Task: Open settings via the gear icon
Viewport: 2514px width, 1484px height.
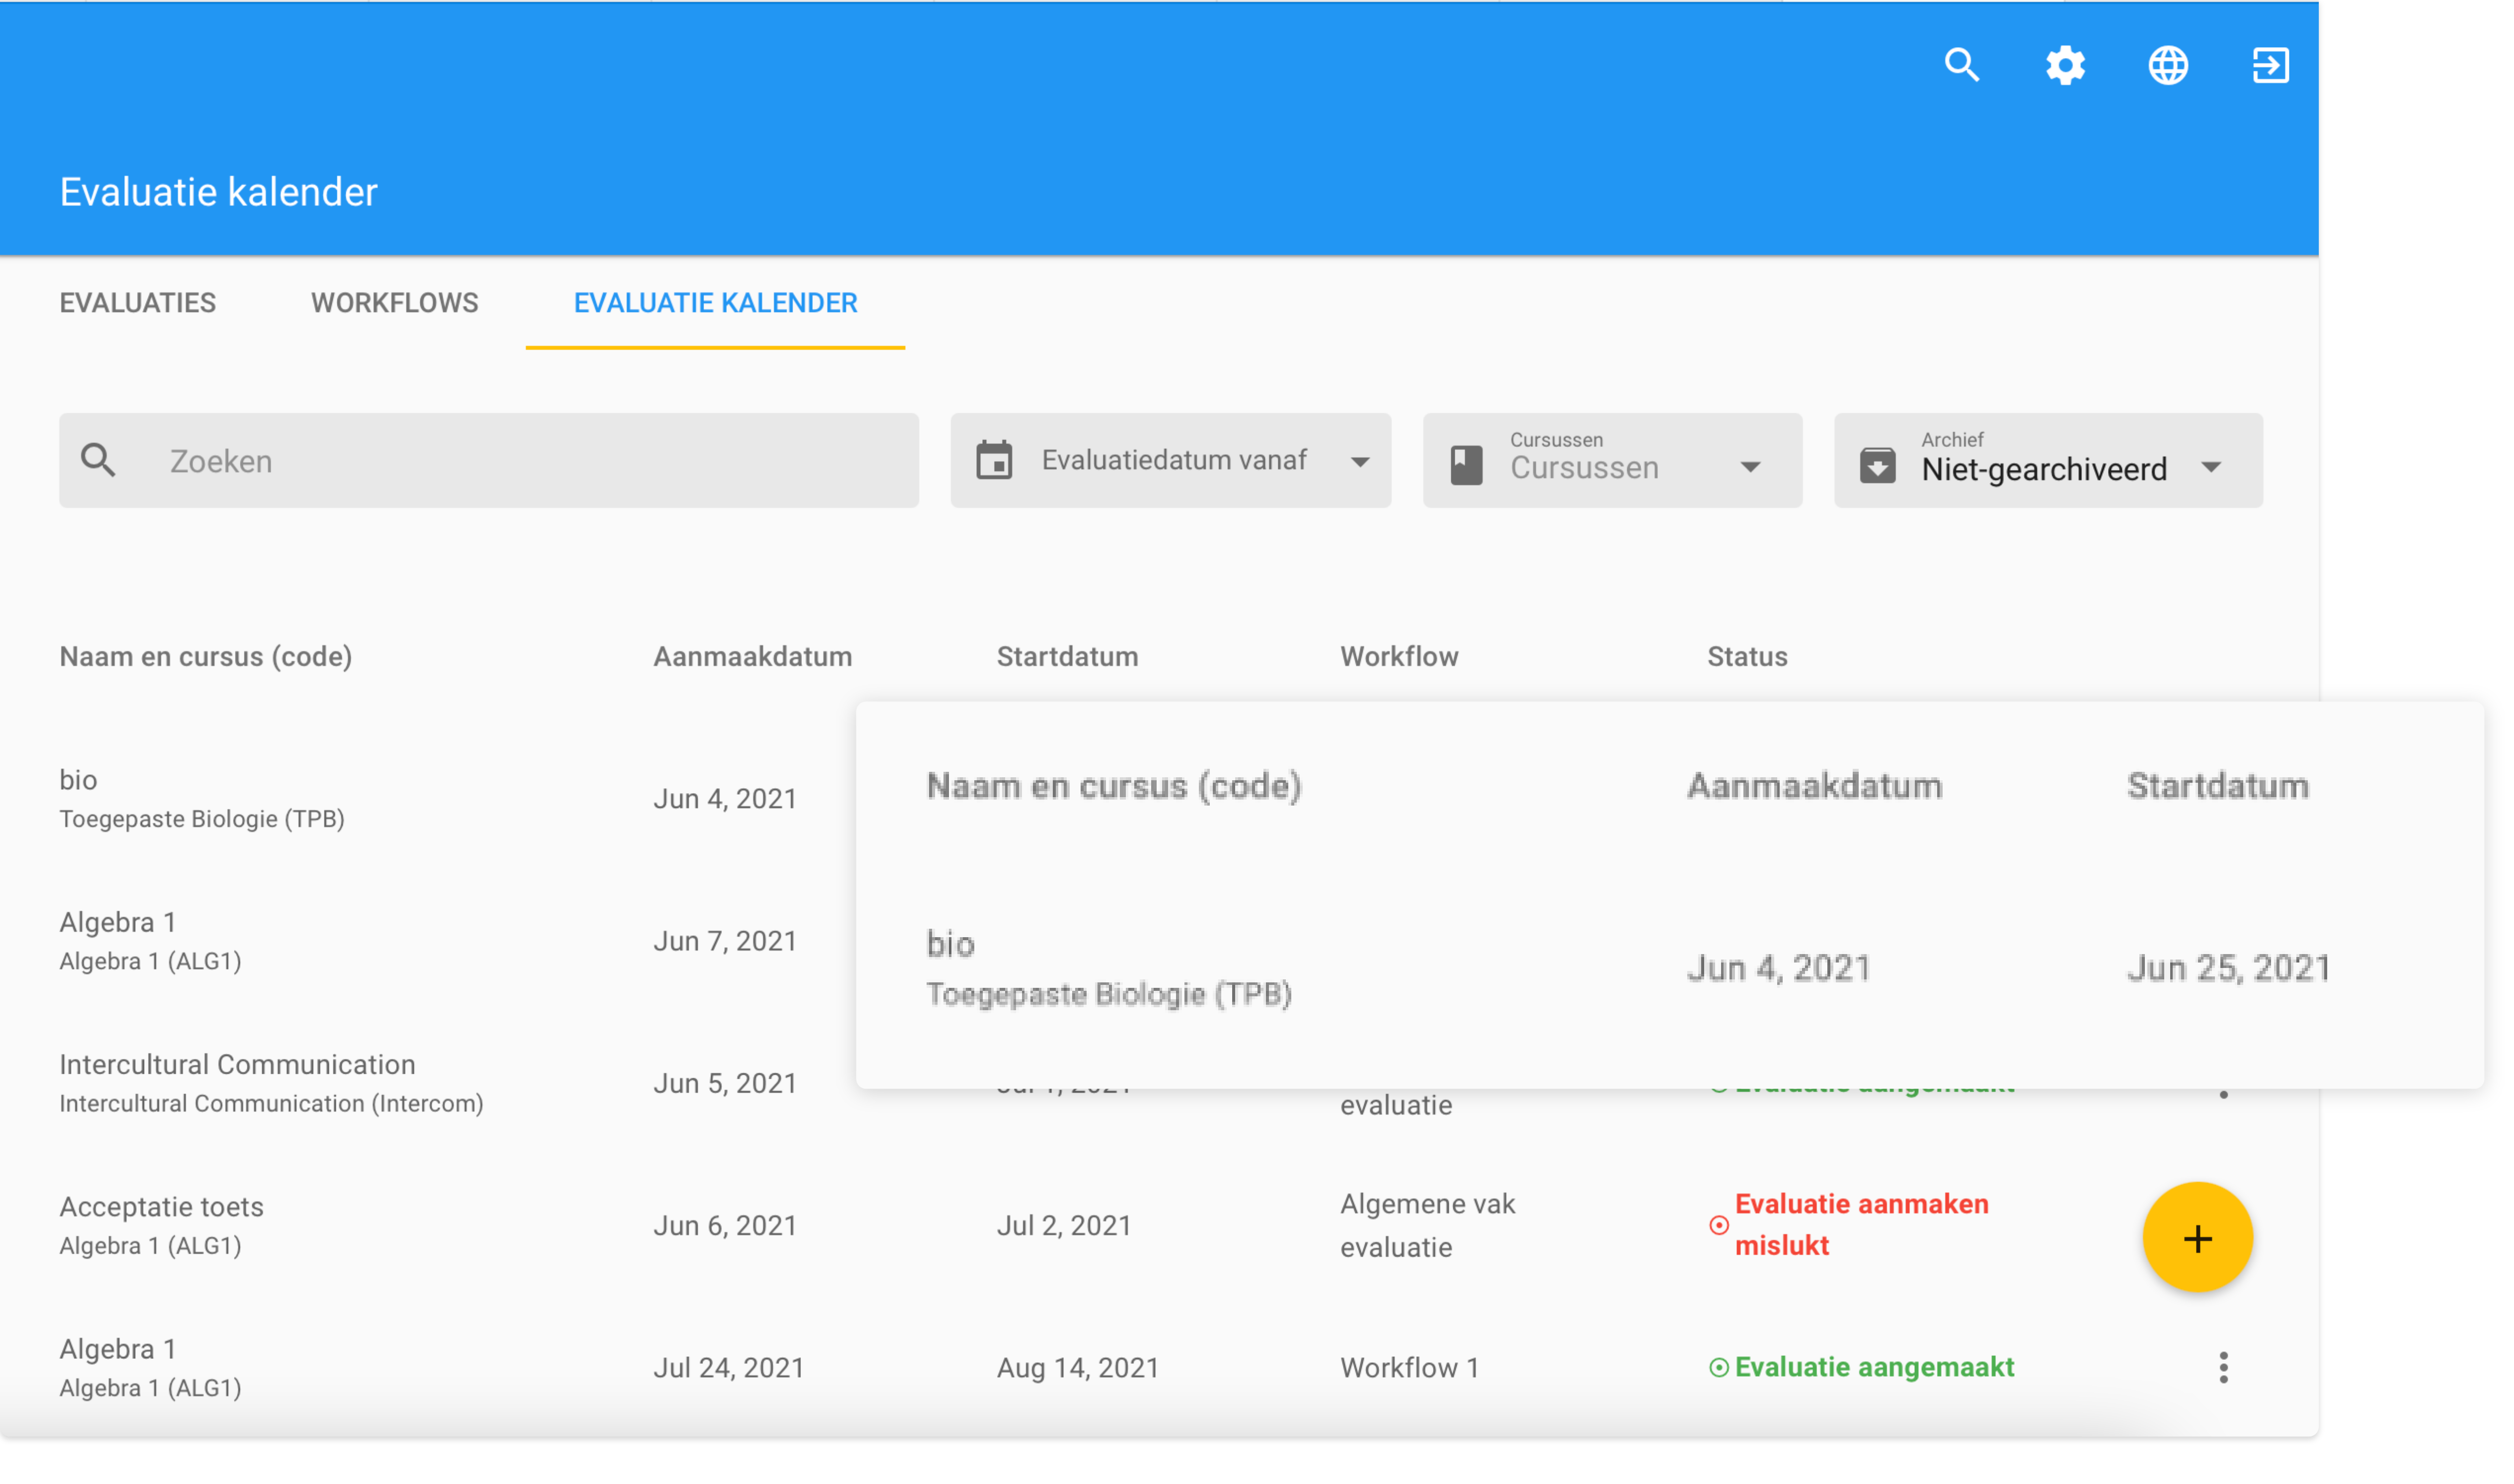Action: 2065,66
